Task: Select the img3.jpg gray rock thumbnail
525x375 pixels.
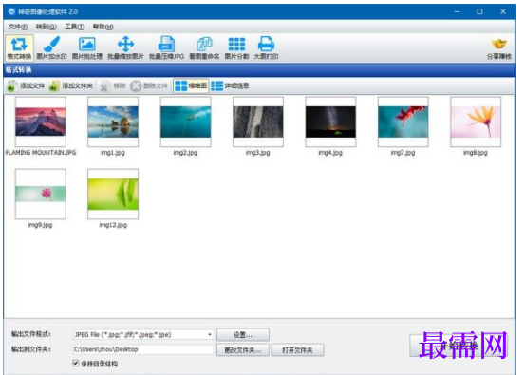Action: [x=258, y=122]
